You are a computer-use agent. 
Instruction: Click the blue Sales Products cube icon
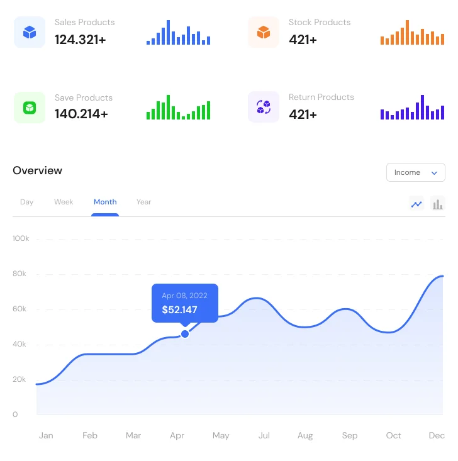click(x=30, y=32)
